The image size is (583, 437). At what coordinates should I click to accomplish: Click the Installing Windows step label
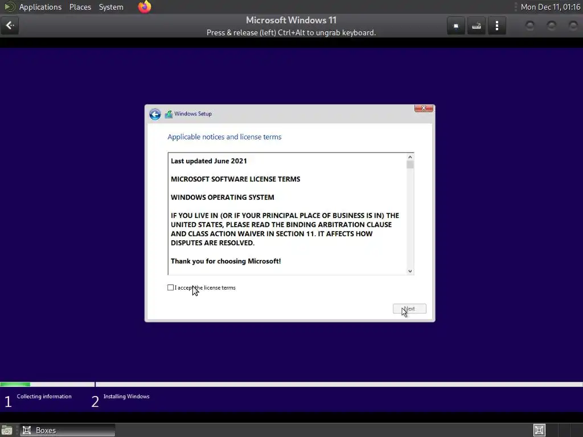126,397
